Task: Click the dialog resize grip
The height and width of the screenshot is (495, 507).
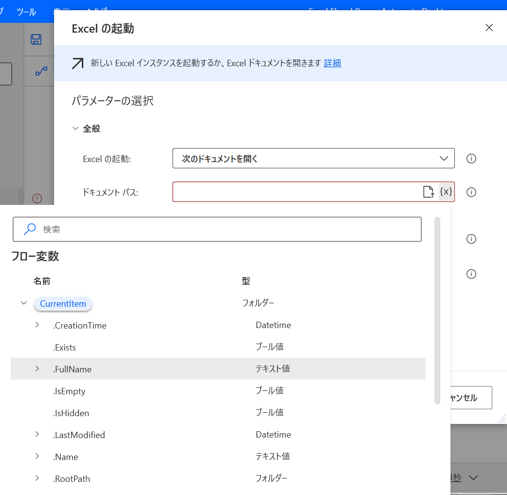Action: point(502,419)
